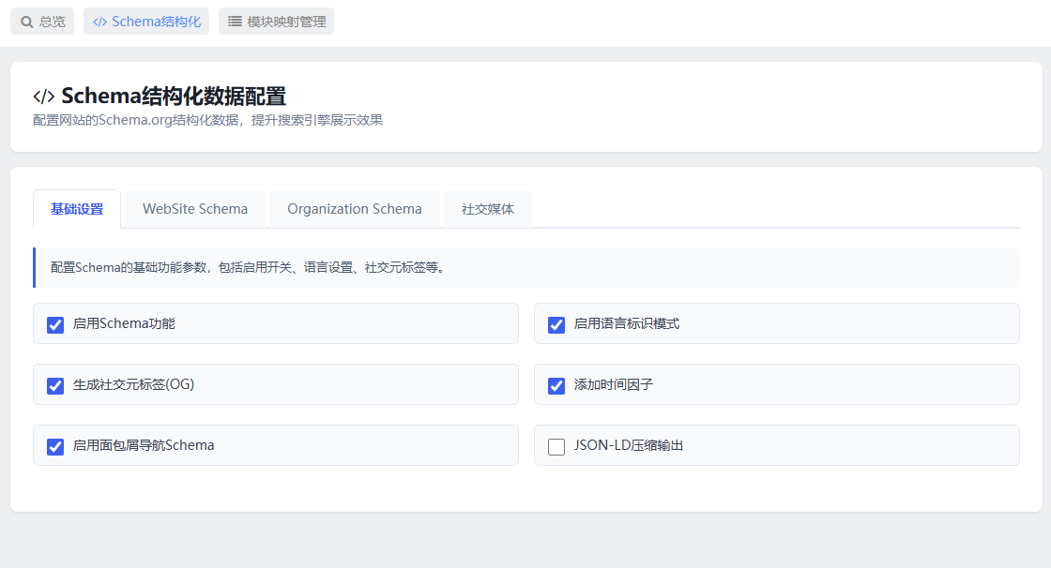Uncheck 启用语言标识模式 option
The height and width of the screenshot is (568, 1051).
click(556, 325)
